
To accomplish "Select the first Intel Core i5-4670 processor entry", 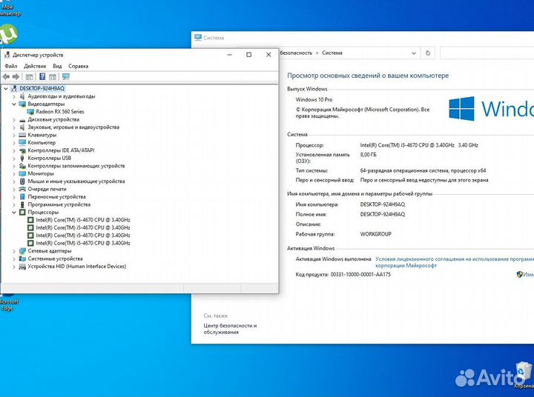I will (83, 220).
